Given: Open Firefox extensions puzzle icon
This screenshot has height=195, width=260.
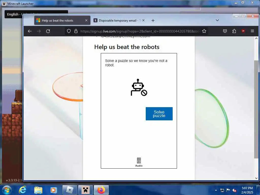Looking at the screenshot, I should (234, 31).
